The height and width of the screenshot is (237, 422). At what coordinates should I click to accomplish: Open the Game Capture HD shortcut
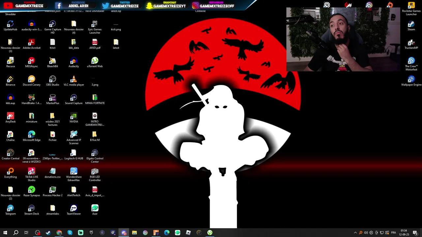pyautogui.click(x=52, y=27)
